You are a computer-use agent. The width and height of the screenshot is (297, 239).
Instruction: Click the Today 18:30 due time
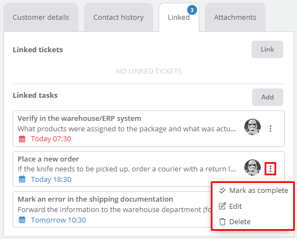pos(51,179)
